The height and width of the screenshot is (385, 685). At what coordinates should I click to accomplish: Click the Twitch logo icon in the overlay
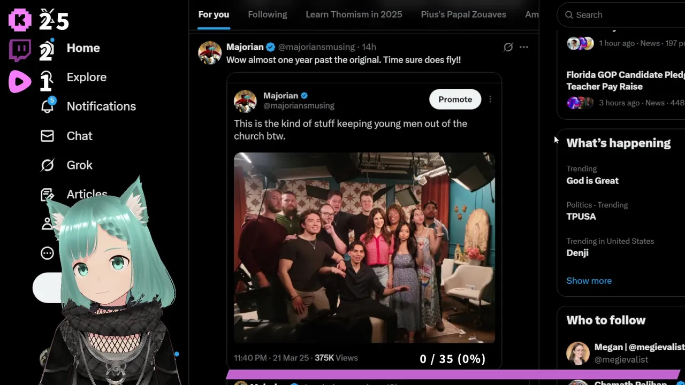pyautogui.click(x=20, y=51)
